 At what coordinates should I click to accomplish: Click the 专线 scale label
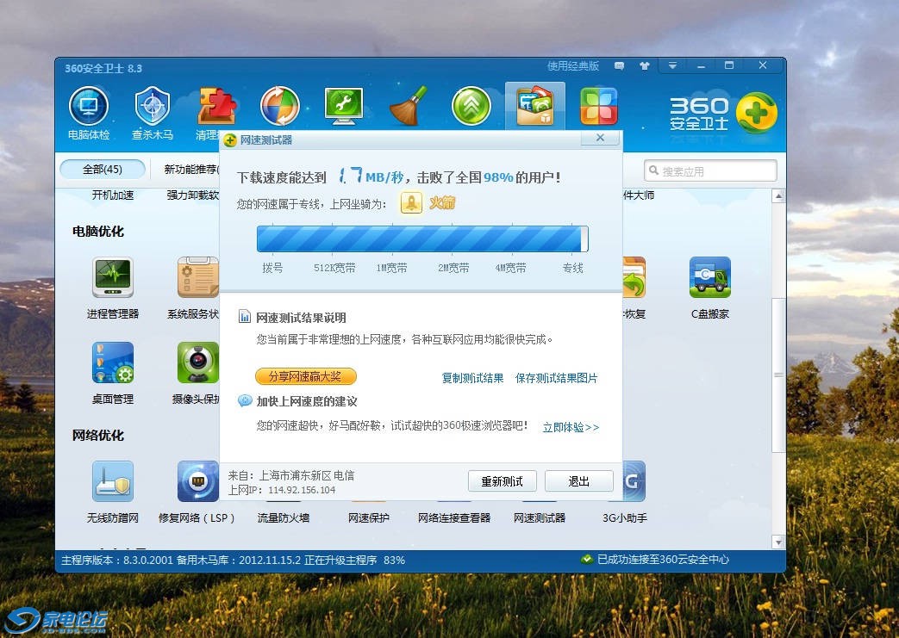[573, 268]
